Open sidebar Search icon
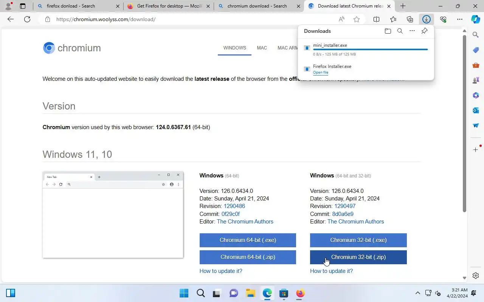Screen dimensions: 484x302 tap(476, 35)
